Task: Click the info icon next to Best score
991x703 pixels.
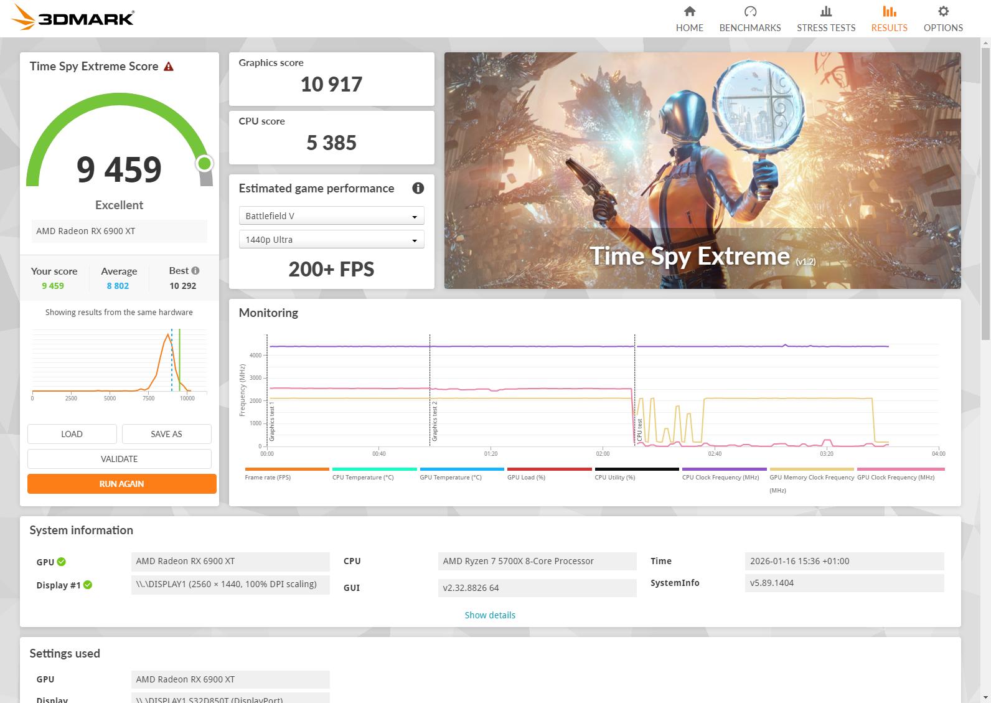Action: click(195, 270)
